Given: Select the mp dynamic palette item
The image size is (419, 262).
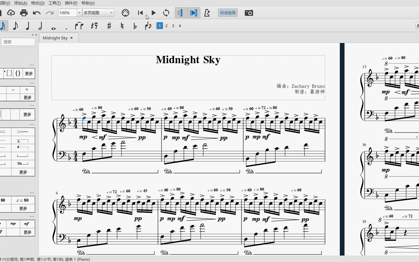Looking at the screenshot, I should click(13, 224).
